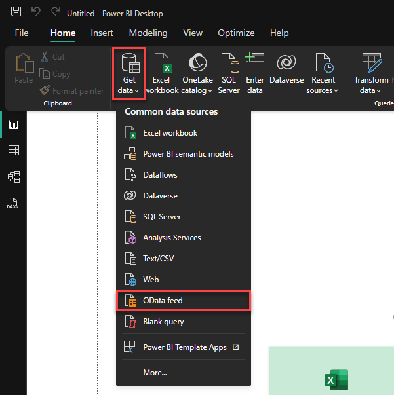Viewport: 394px width, 395px height.
Task: Click More... at bottom of list
Action: 155,373
